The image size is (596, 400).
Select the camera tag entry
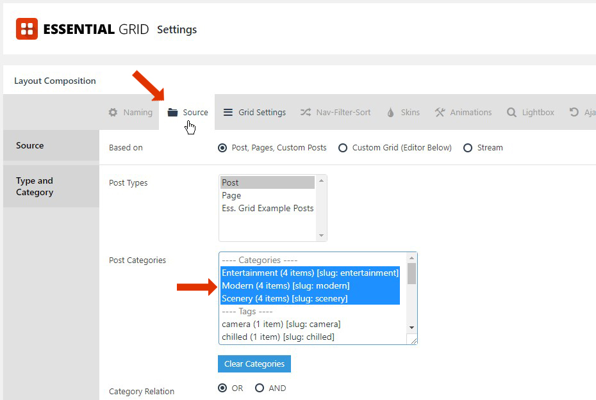[310, 324]
